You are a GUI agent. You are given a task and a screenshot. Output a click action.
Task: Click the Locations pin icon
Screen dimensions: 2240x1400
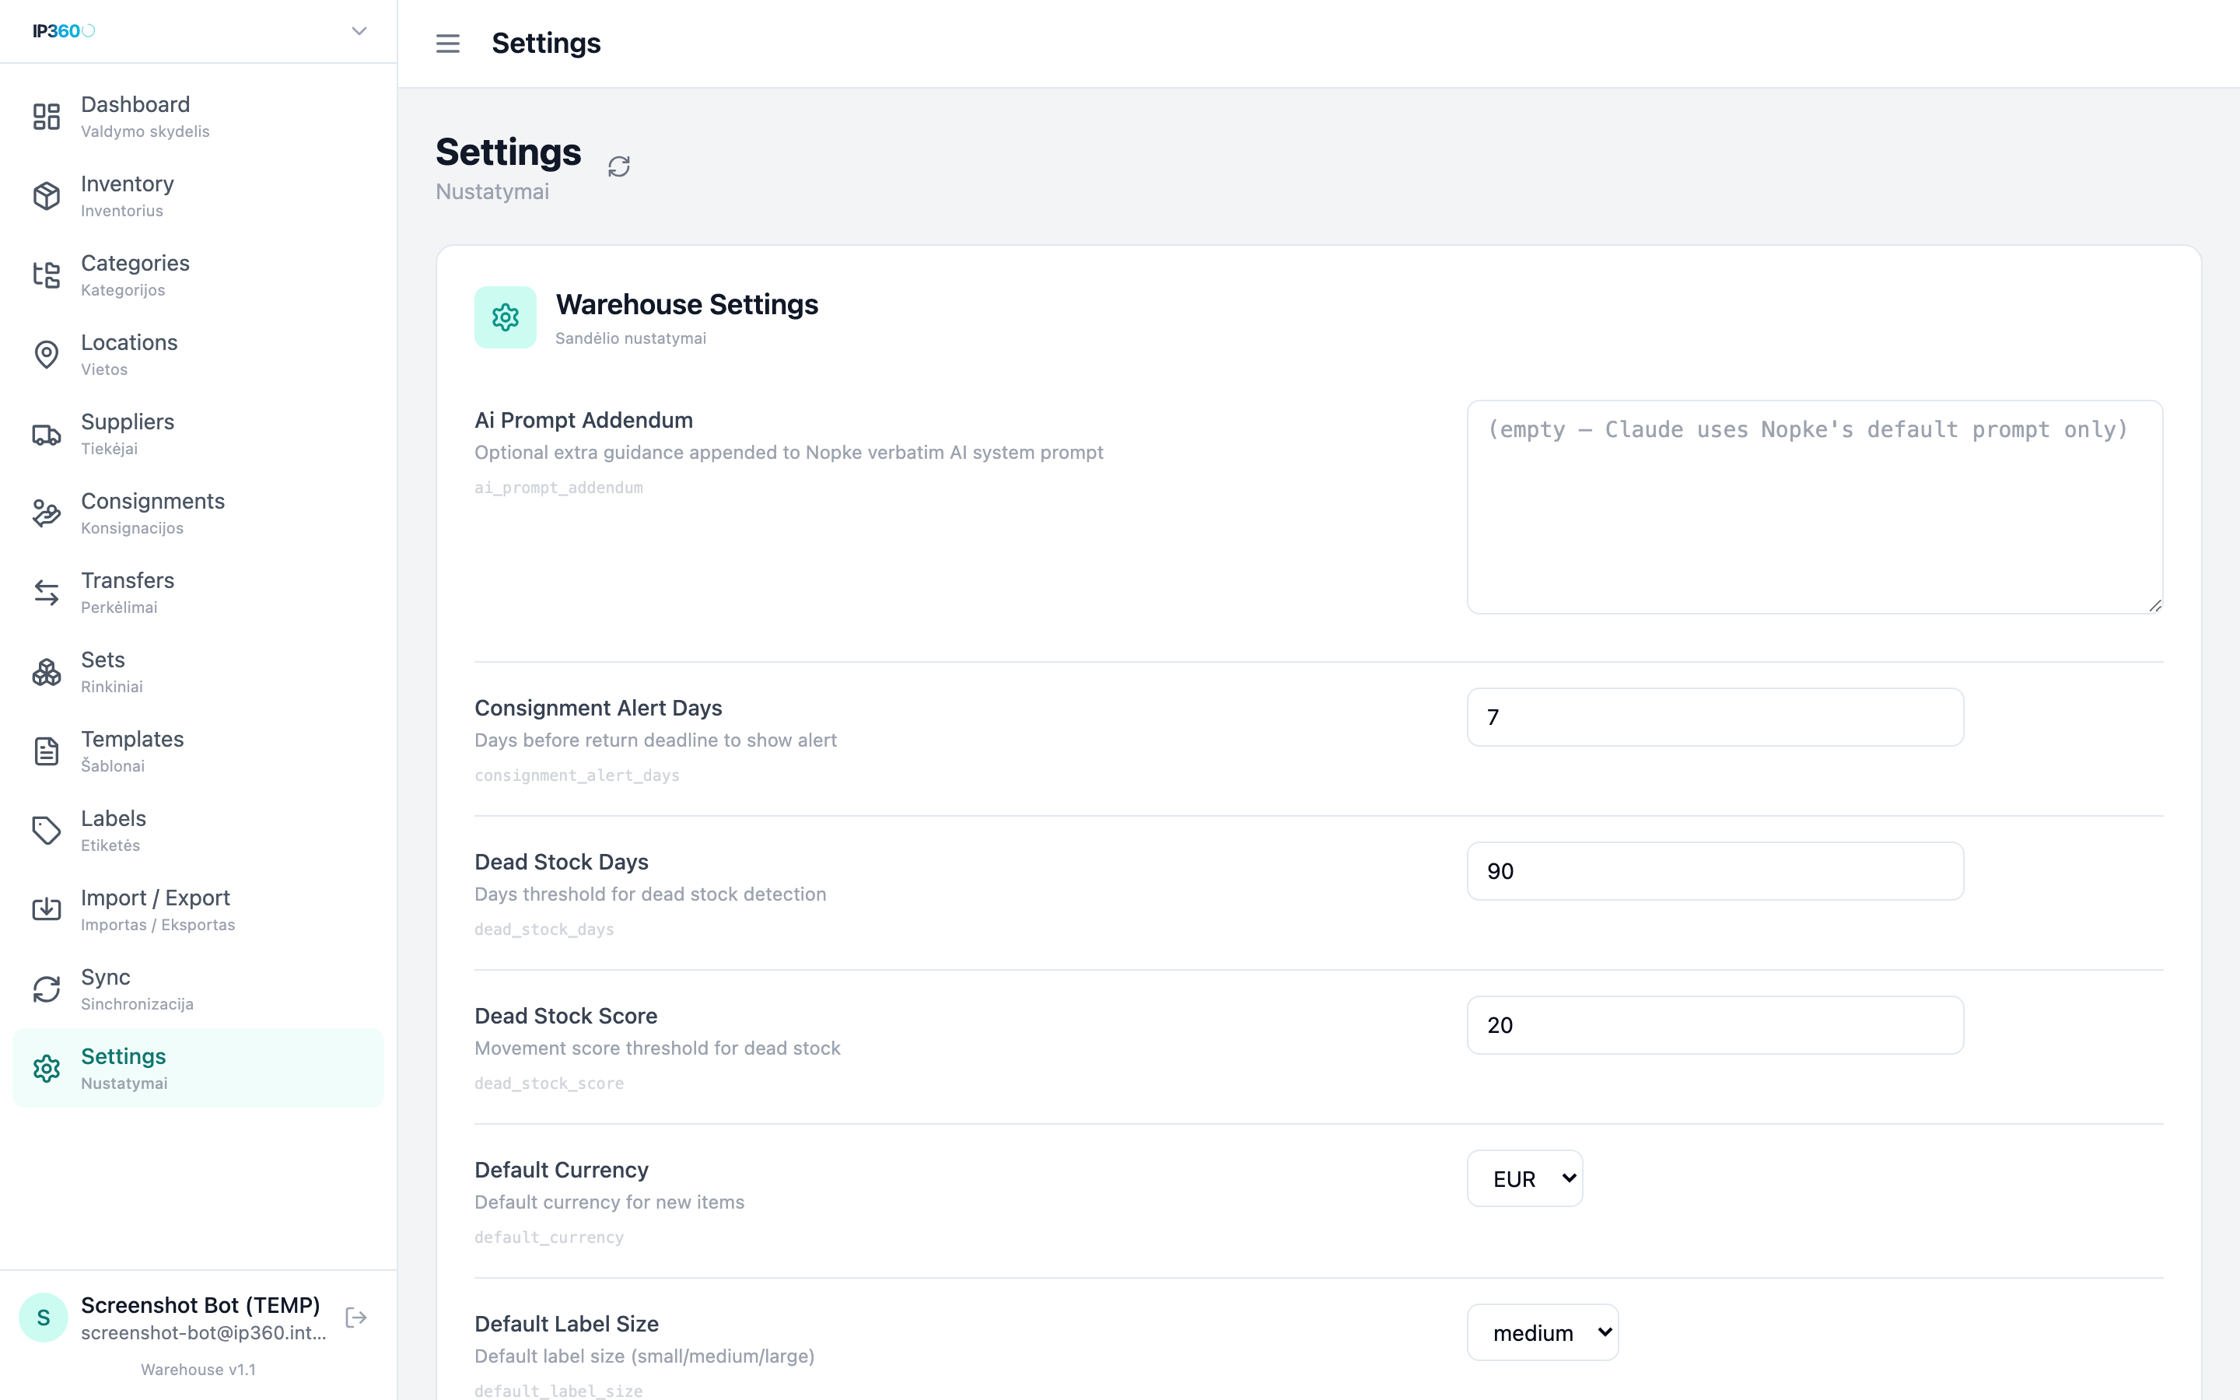(47, 355)
